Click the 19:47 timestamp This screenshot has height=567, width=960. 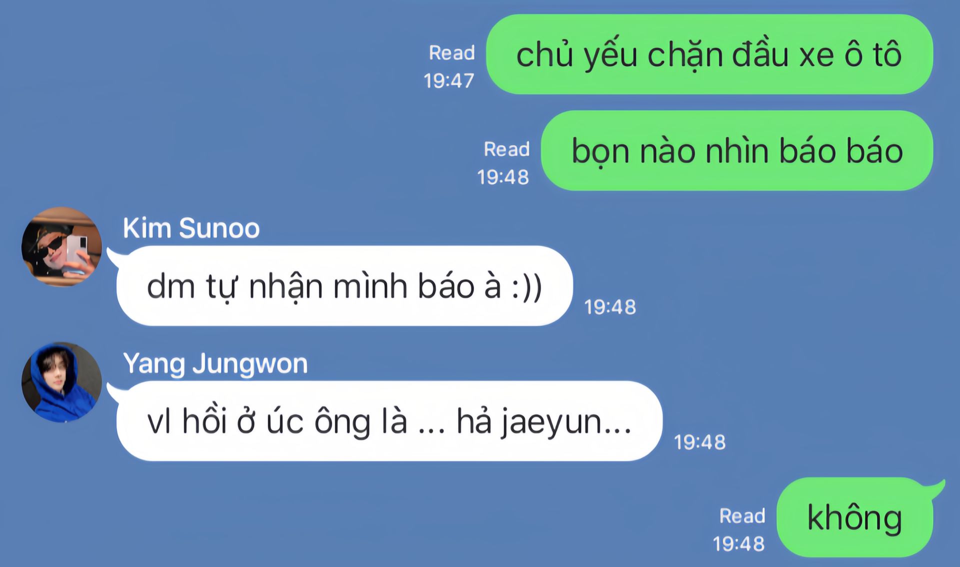[449, 80]
